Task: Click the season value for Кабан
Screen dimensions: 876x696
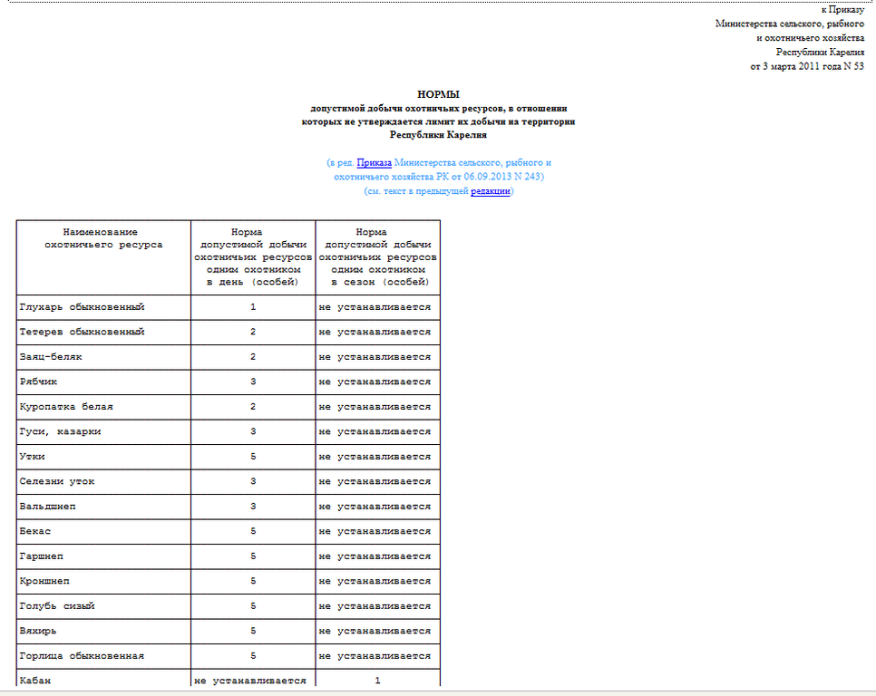Action: click(x=377, y=681)
